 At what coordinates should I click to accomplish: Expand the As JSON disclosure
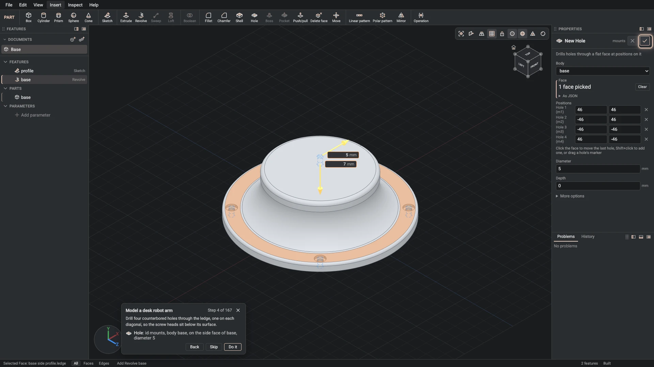(568, 96)
